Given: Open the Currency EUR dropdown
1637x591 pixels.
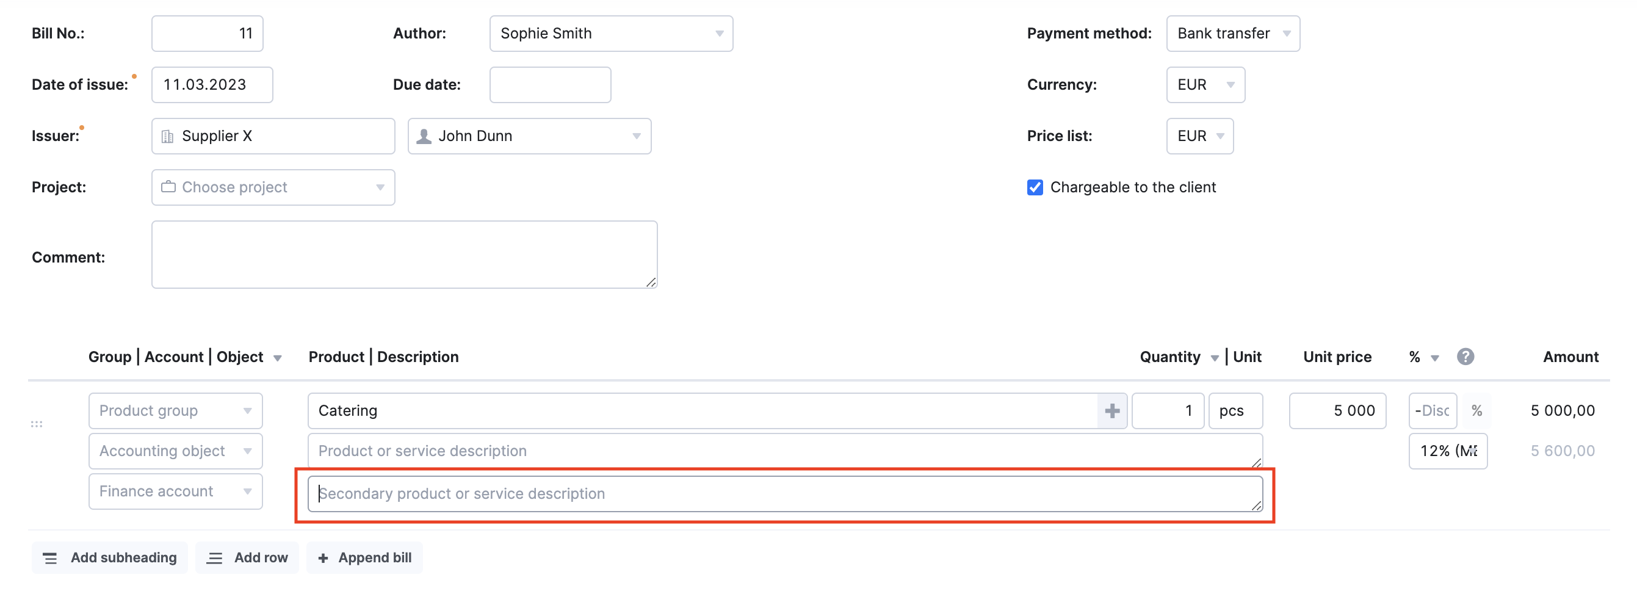Looking at the screenshot, I should coord(1205,85).
